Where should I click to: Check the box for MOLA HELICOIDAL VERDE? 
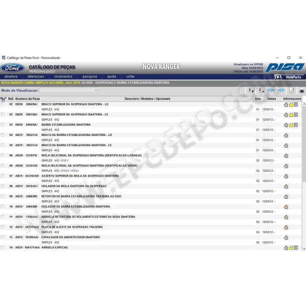coord(3,166)
